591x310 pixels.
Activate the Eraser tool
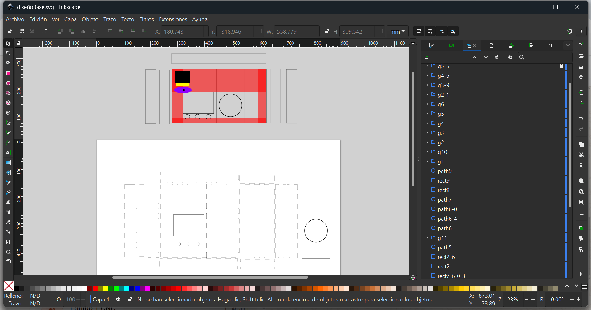(x=8, y=222)
